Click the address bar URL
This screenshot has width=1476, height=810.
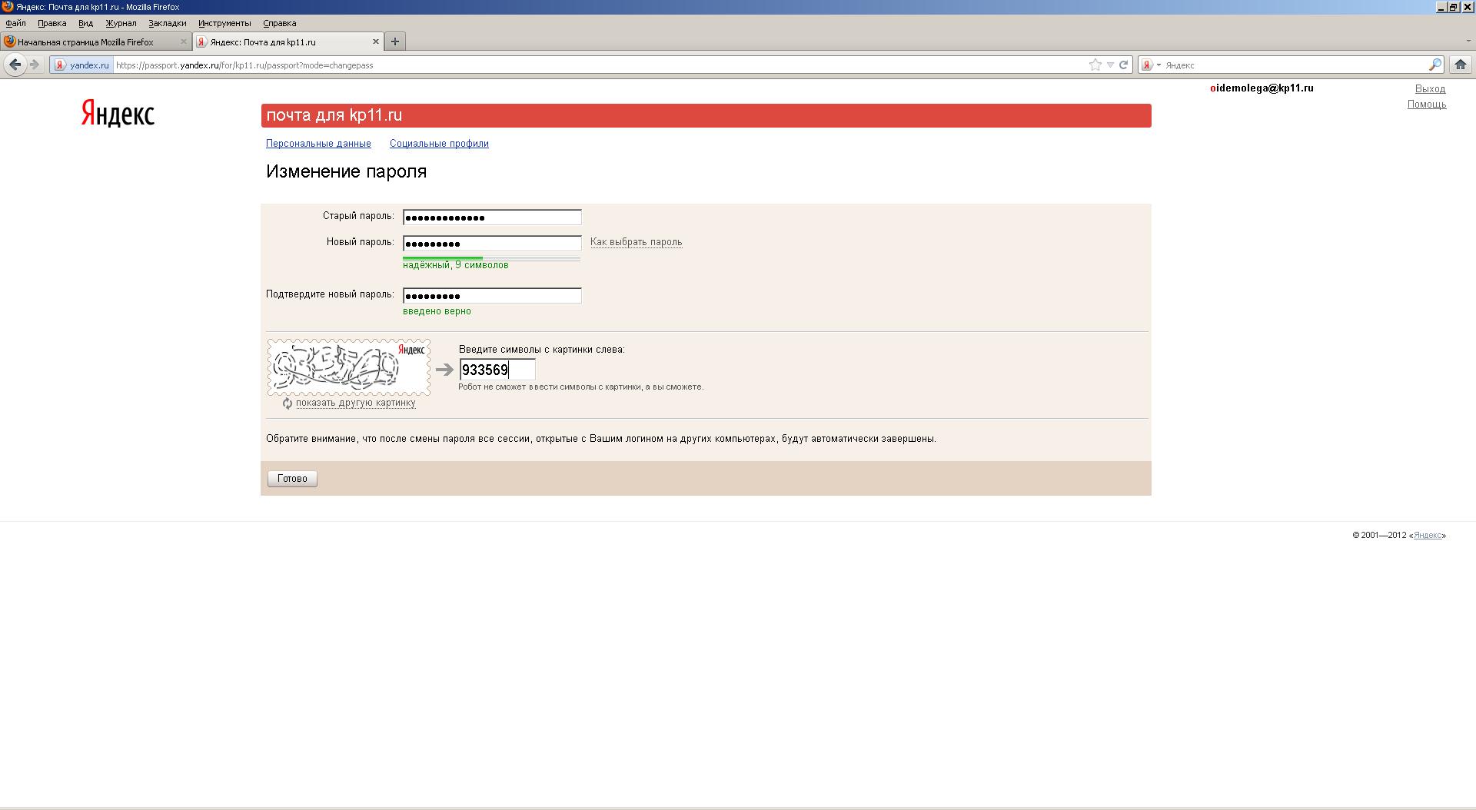coord(600,65)
